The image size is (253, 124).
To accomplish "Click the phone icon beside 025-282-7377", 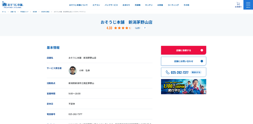I will [168, 72].
